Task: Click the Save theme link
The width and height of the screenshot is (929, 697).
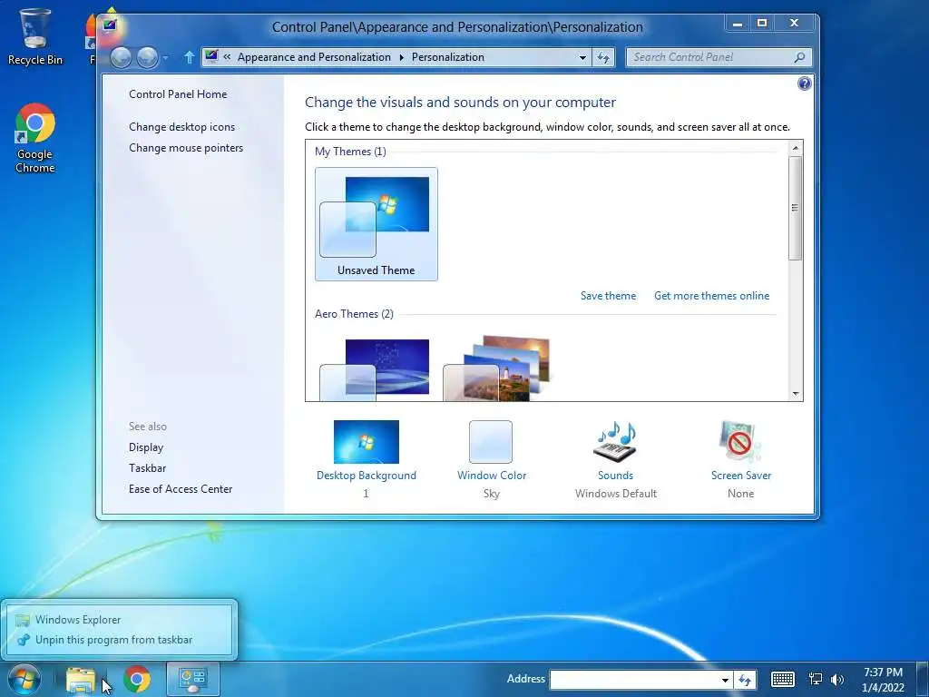Action: [608, 296]
